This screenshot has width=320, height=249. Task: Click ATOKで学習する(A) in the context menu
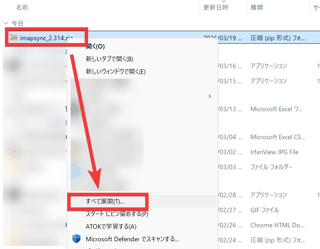111,227
